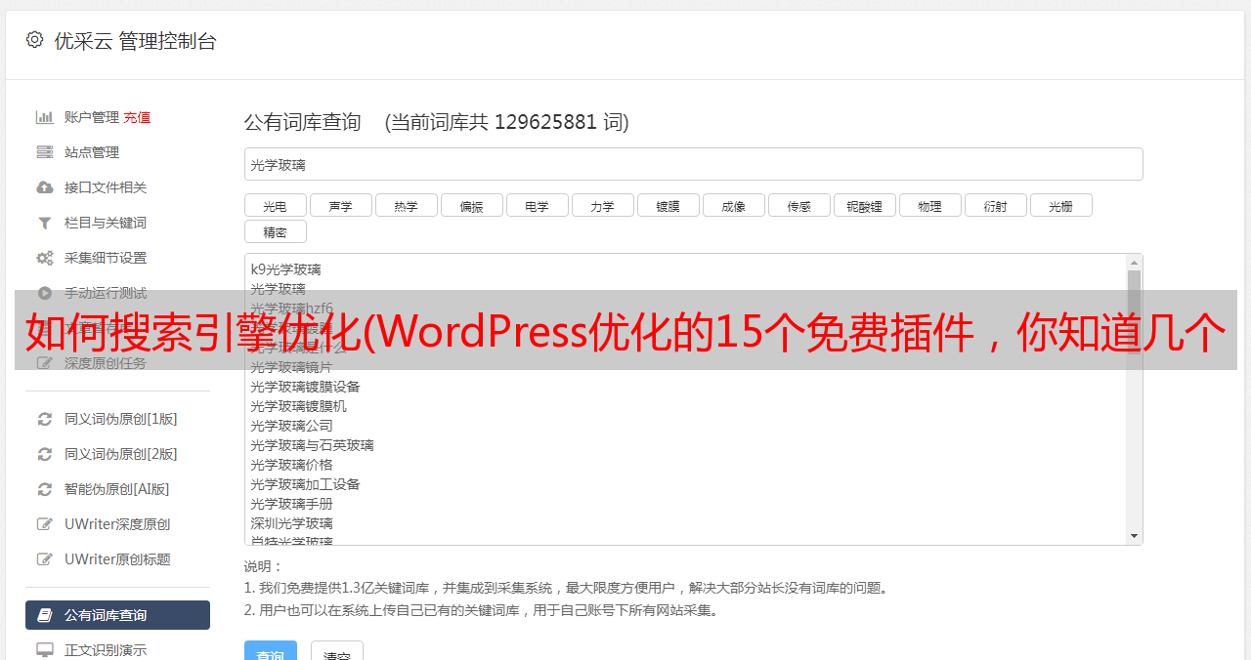Viewport: 1251px width, 660px height.
Task: Click the 接口文件相关 cloud icon
Action: point(44,187)
